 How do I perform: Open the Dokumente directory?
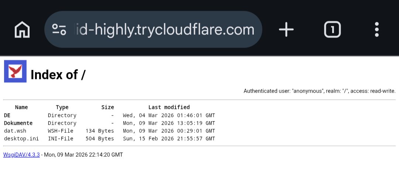click(x=18, y=123)
